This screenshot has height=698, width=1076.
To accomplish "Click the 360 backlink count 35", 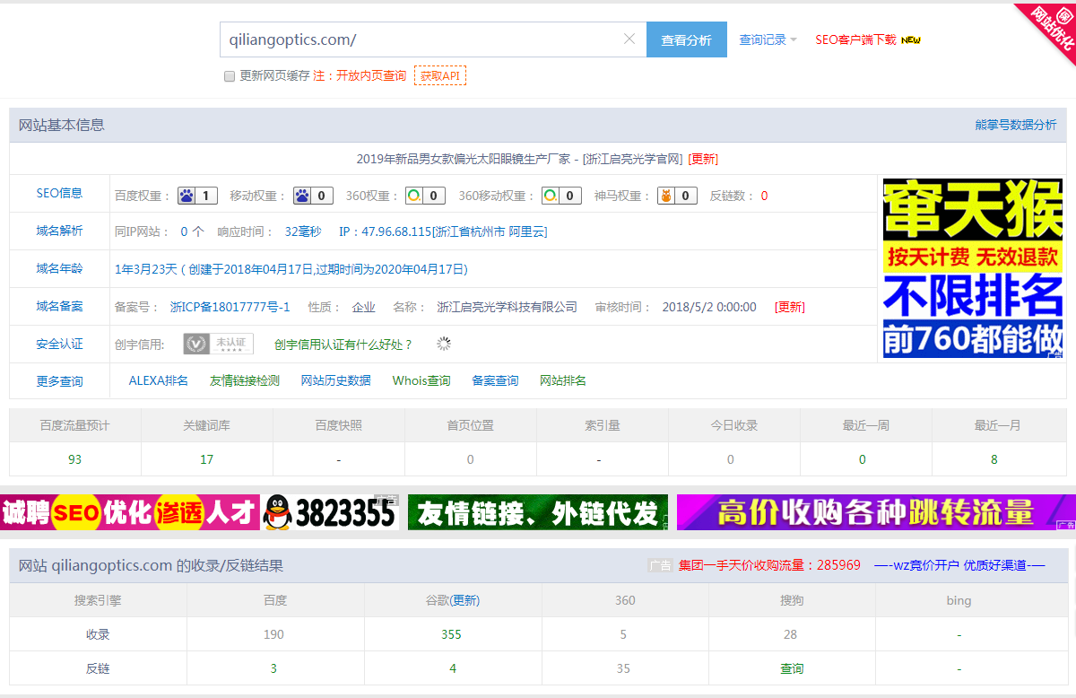I will tap(624, 668).
